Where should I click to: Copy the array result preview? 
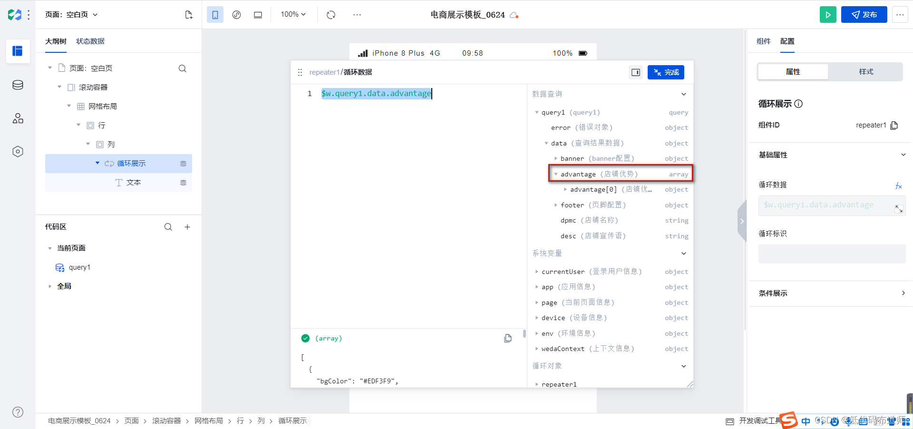[508, 338]
